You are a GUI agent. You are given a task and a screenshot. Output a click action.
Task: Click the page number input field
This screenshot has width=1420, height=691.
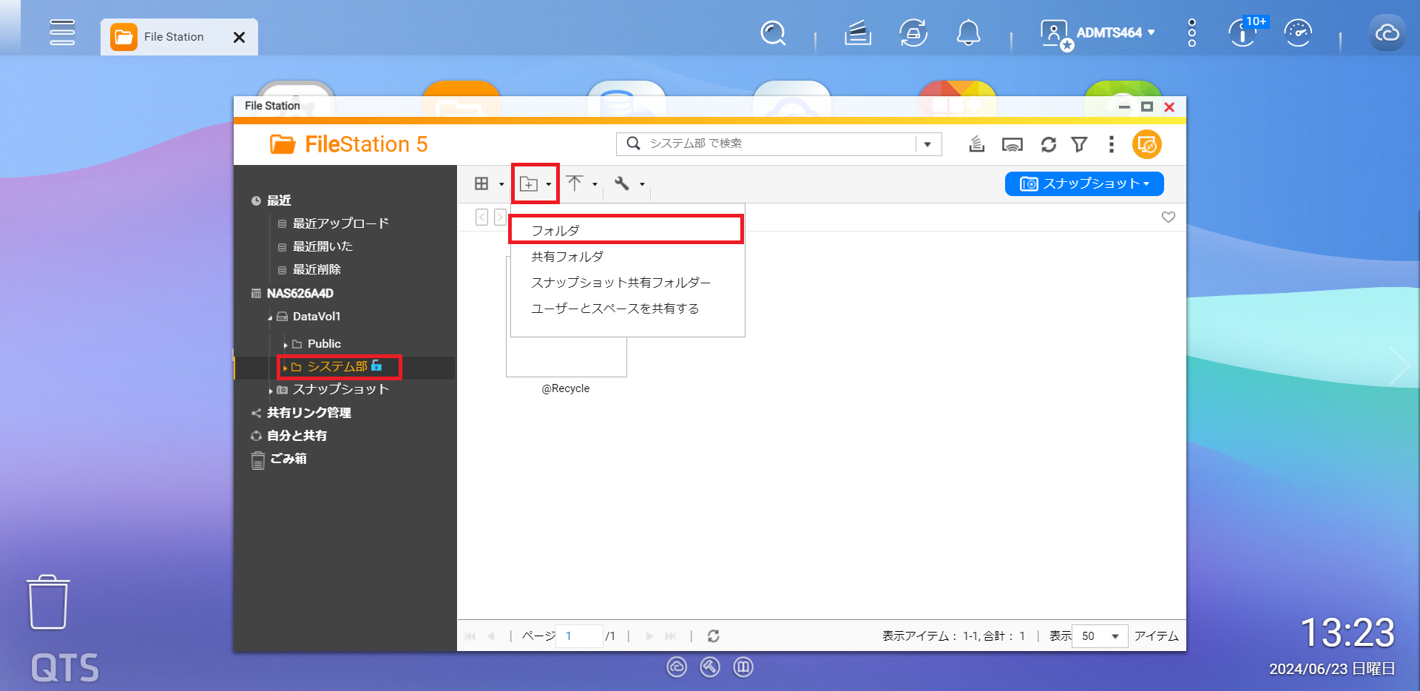pos(579,636)
